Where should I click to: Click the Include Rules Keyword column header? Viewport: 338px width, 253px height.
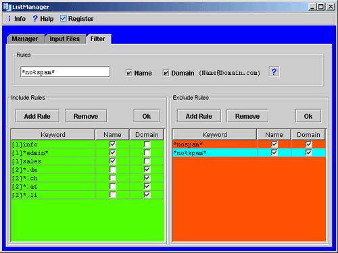click(53, 134)
